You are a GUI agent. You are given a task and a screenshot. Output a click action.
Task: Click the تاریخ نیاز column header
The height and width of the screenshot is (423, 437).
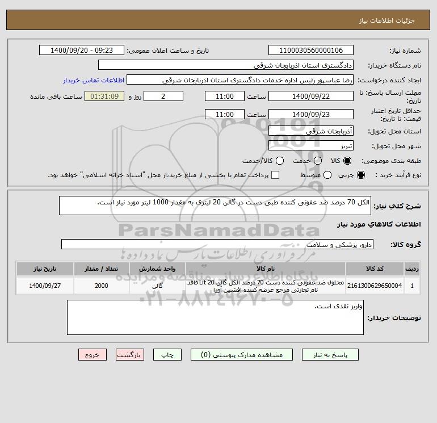pyautogui.click(x=45, y=269)
